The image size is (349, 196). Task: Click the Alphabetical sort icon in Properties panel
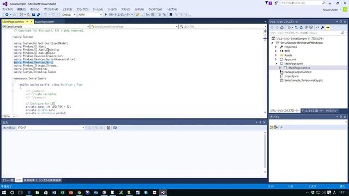[276, 127]
